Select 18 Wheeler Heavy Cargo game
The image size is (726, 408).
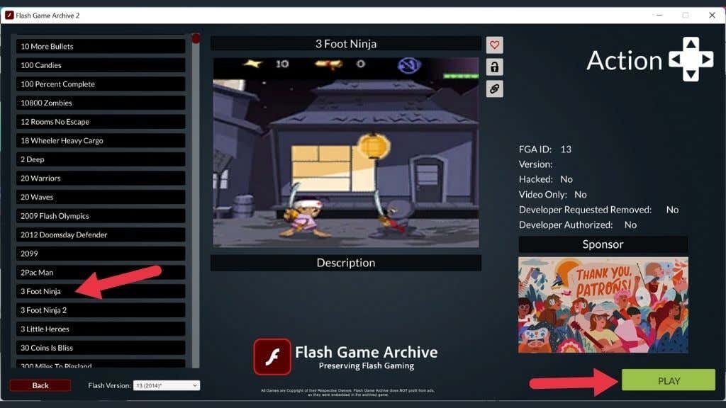tap(101, 140)
